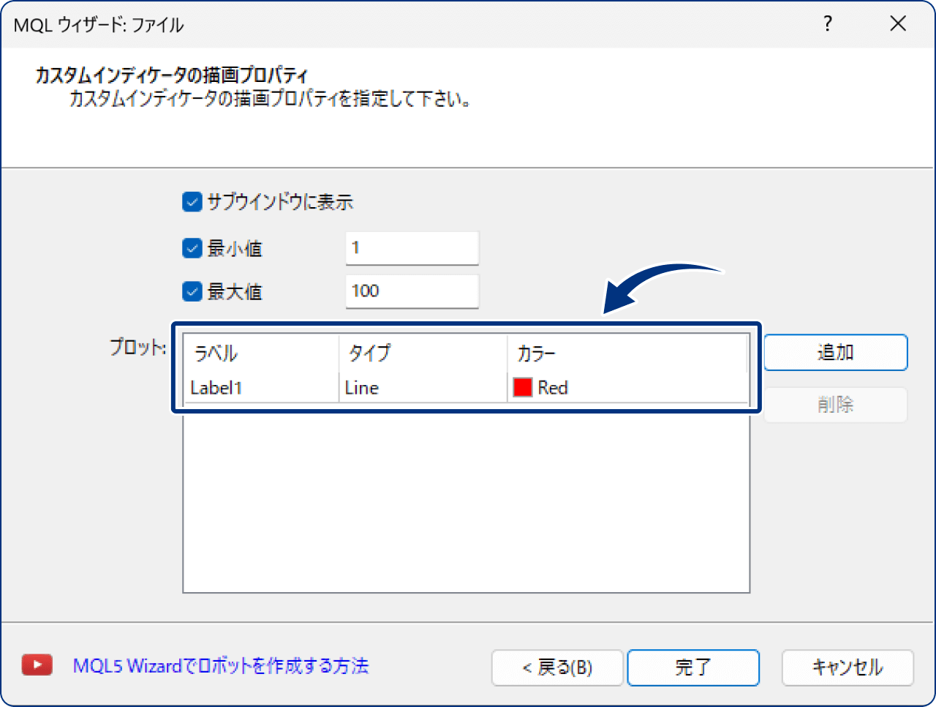This screenshot has height=707, width=936.
Task: Select the Line type cell
Action: [423, 387]
